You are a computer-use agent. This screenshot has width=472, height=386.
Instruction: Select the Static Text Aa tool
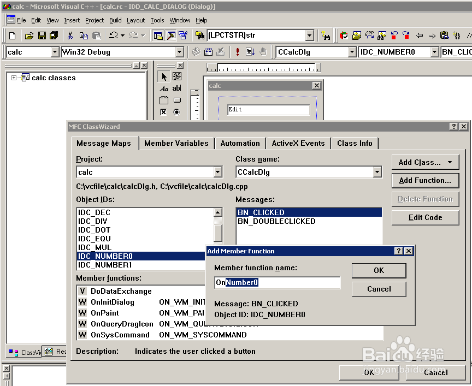click(x=164, y=88)
